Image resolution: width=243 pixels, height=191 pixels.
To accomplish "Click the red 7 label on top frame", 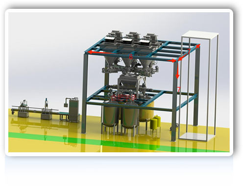I will (x=189, y=51).
